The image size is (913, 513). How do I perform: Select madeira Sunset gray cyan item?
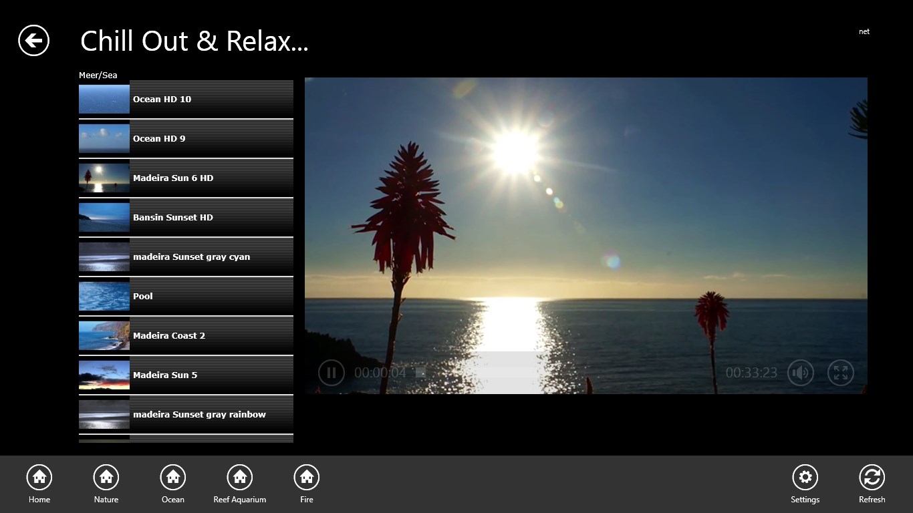(x=186, y=257)
